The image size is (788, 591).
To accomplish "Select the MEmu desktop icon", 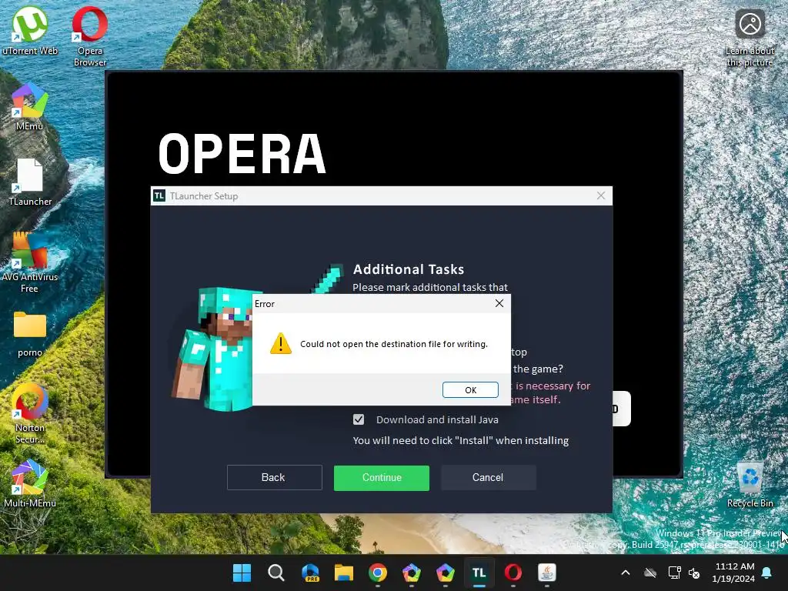I will click(30, 107).
